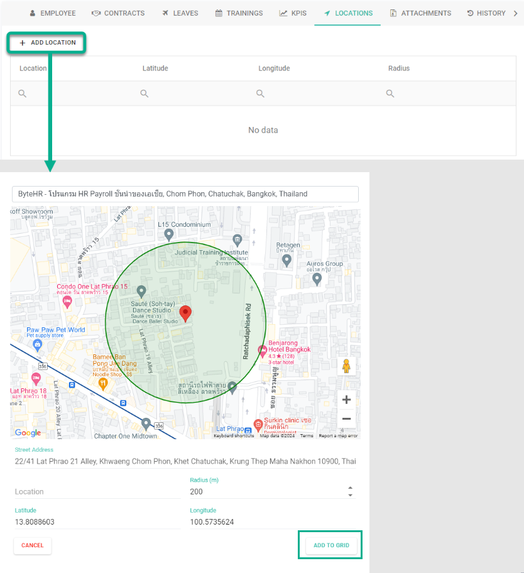Click the Street Address field
The height and width of the screenshot is (573, 524).
(185, 462)
